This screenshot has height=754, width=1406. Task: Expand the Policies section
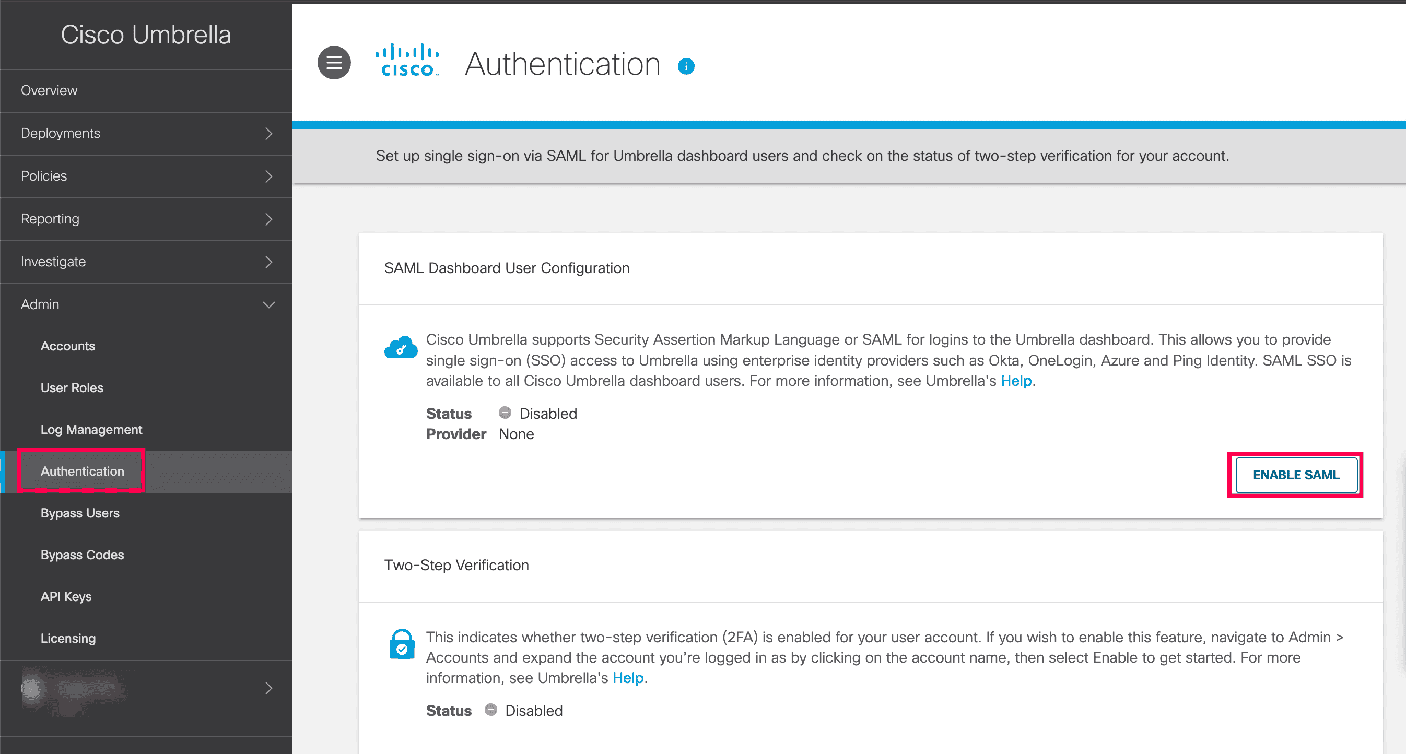click(268, 176)
